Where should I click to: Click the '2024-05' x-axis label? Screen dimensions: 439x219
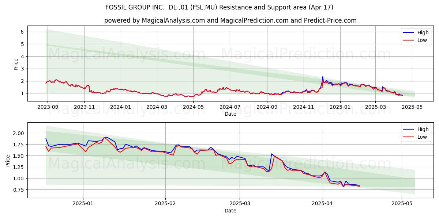[193, 107]
